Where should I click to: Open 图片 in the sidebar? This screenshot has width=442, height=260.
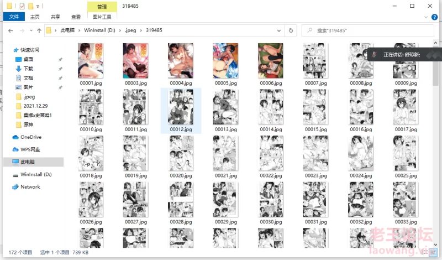pos(28,87)
